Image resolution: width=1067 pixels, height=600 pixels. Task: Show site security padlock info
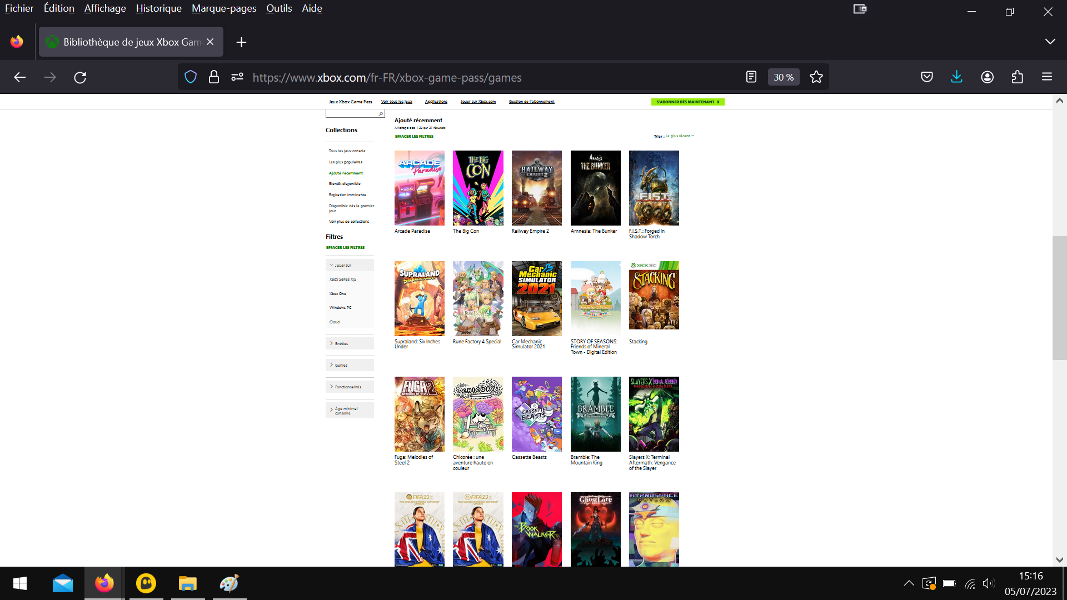[x=214, y=77]
